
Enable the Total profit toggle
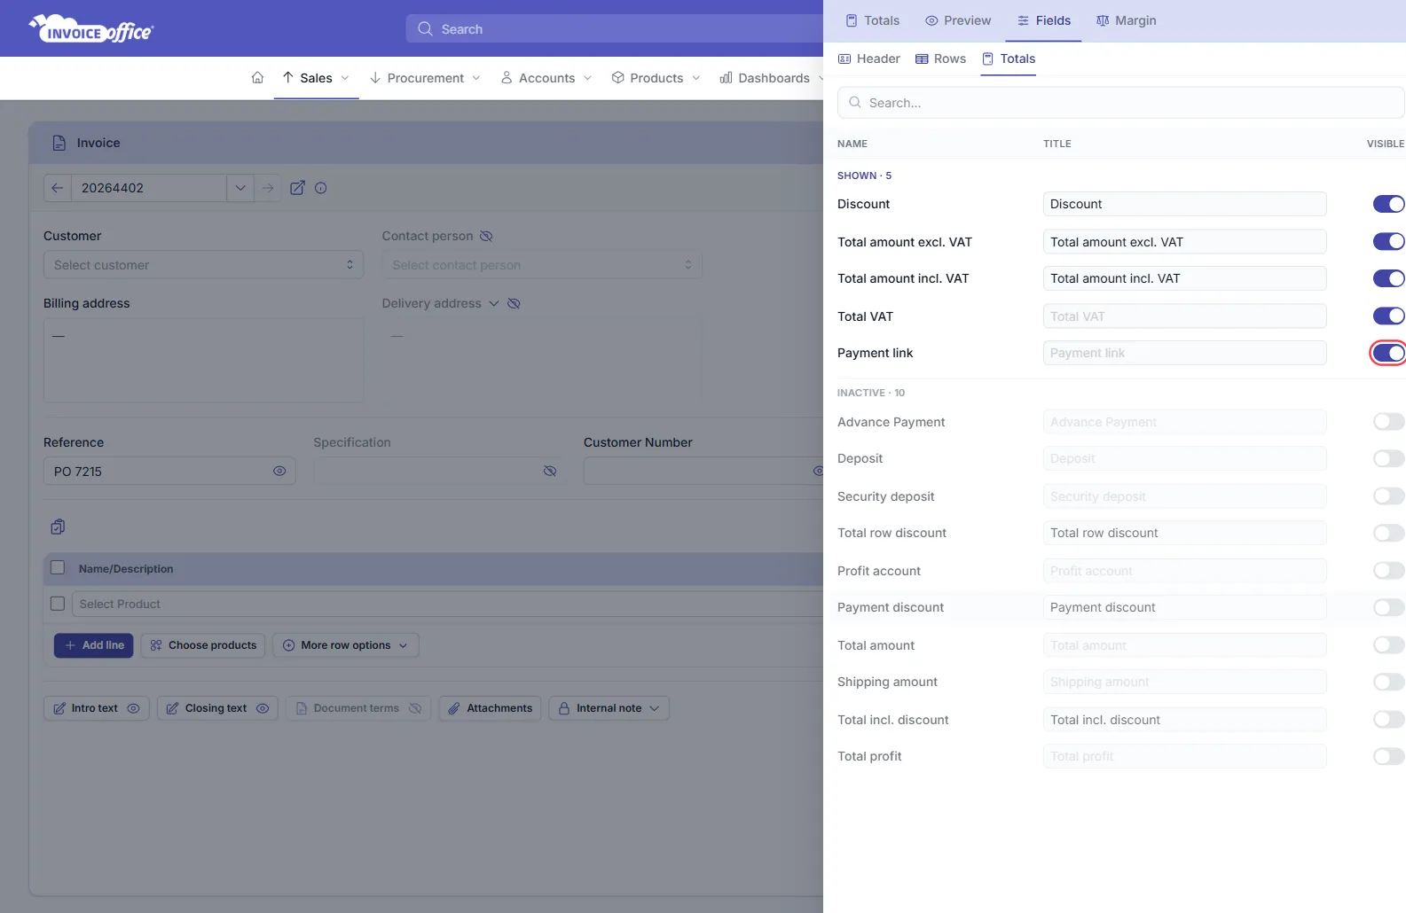coord(1388,756)
